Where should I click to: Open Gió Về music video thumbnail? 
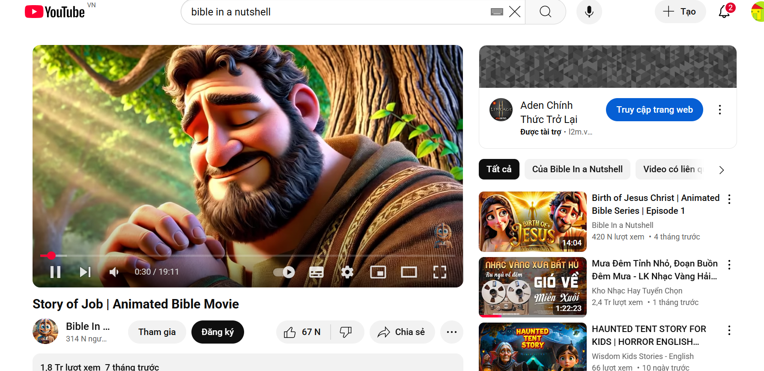[x=533, y=287]
